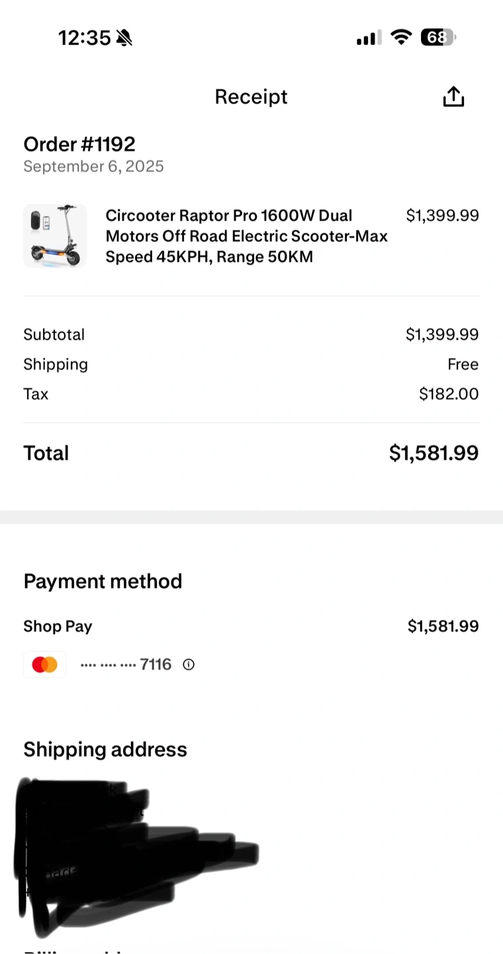The width and height of the screenshot is (503, 954).
Task: Tap the September 6, 2025 order date
Action: [x=93, y=166]
